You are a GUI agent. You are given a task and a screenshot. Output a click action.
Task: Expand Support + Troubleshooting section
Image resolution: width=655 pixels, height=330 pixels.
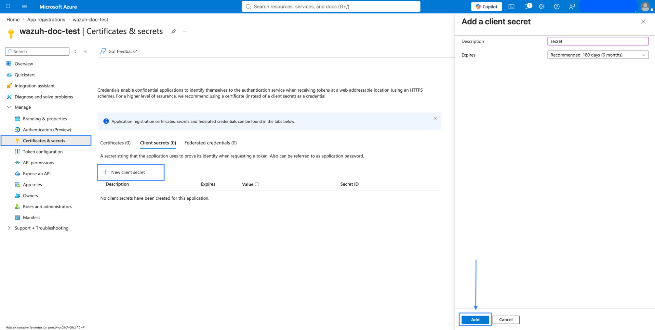pos(9,228)
